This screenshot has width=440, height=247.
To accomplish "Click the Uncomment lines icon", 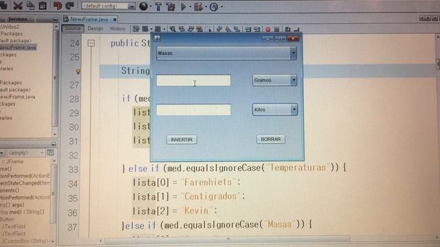I will click(297, 29).
